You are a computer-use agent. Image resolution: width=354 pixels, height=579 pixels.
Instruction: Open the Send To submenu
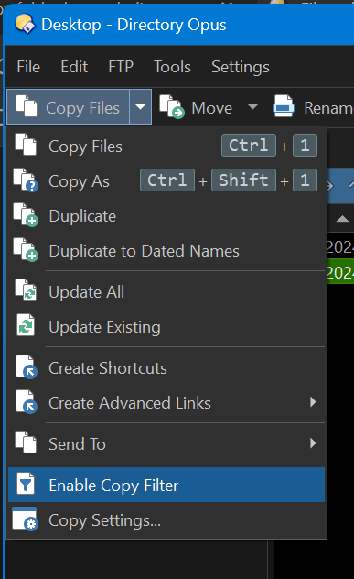tap(166, 443)
